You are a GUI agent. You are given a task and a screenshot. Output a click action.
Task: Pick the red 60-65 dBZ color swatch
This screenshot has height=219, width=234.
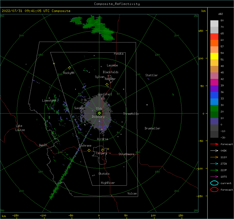[x=214, y=37]
